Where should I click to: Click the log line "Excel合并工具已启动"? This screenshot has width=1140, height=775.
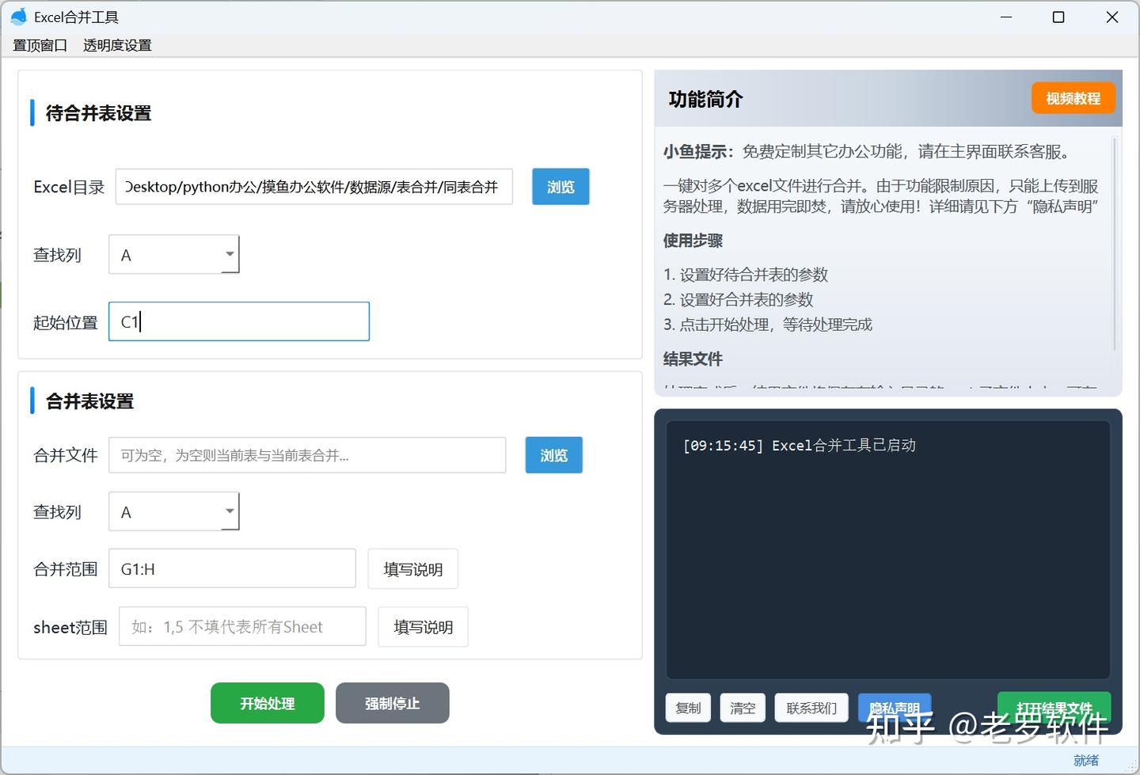(843, 445)
